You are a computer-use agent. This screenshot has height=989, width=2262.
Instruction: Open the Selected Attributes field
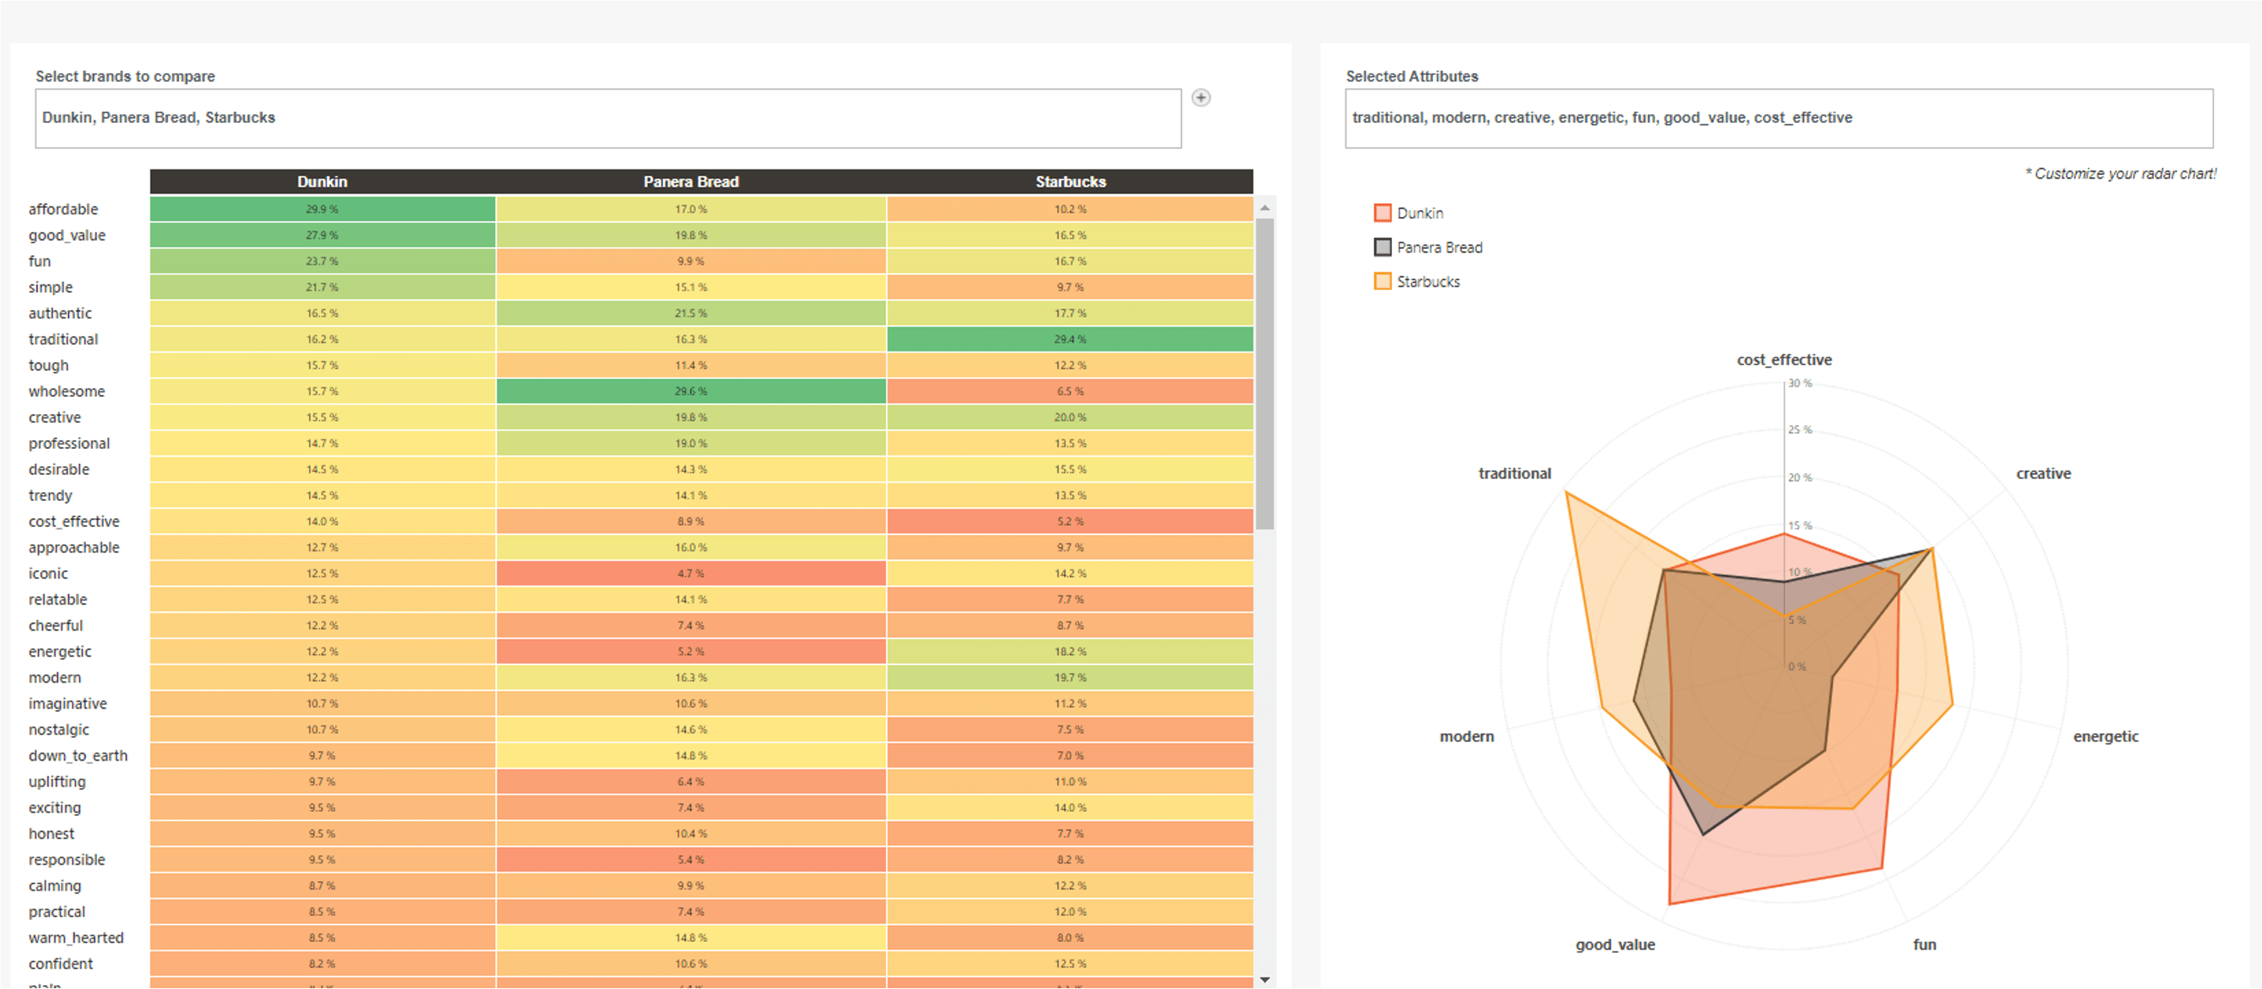(1778, 117)
